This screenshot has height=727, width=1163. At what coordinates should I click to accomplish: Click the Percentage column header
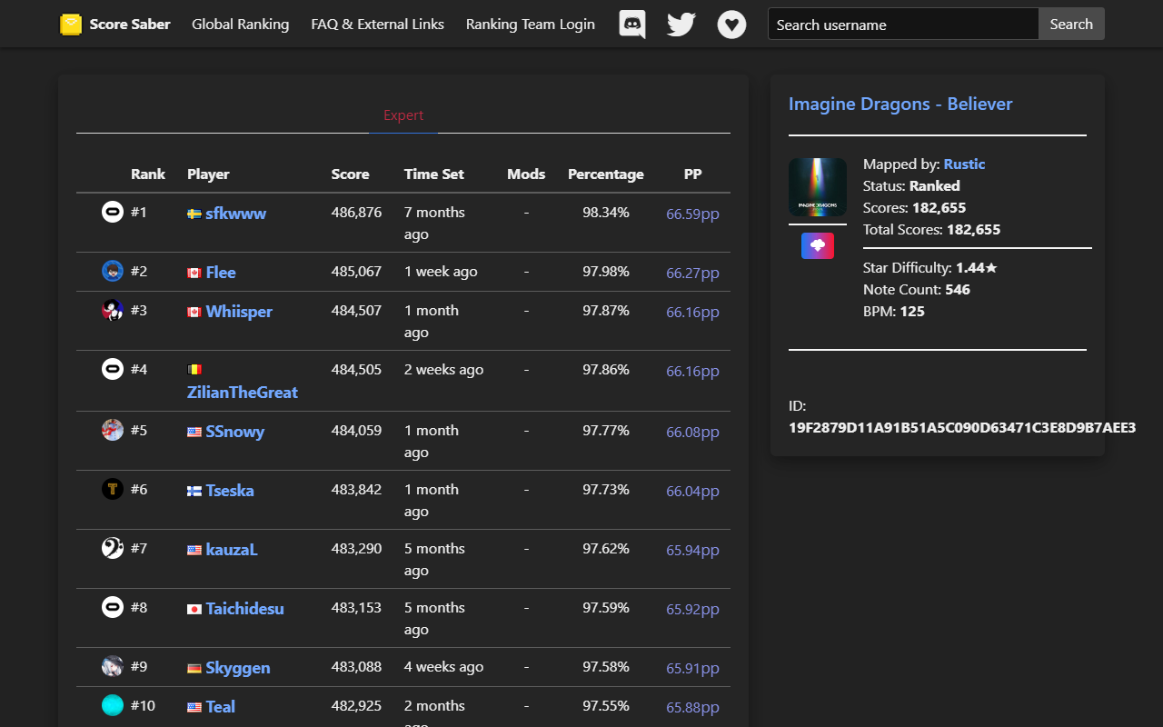point(606,174)
